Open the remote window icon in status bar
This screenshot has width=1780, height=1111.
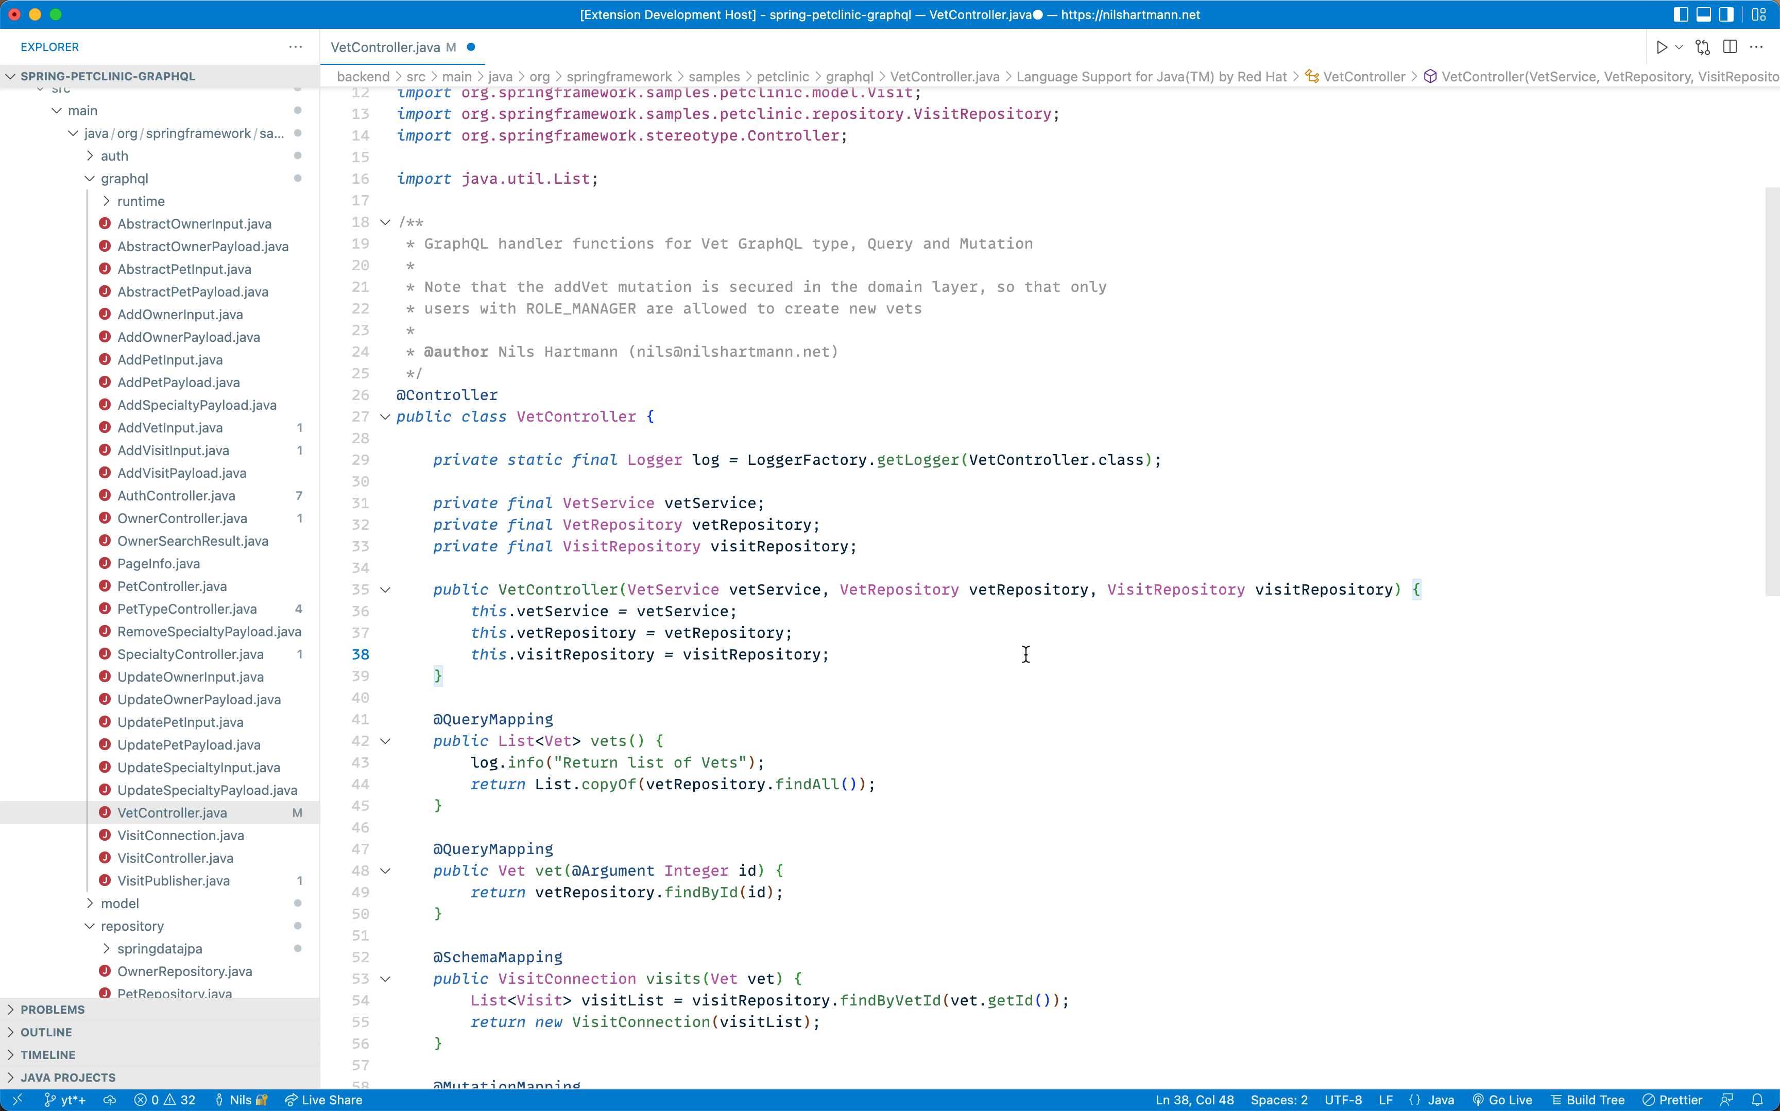(18, 1100)
